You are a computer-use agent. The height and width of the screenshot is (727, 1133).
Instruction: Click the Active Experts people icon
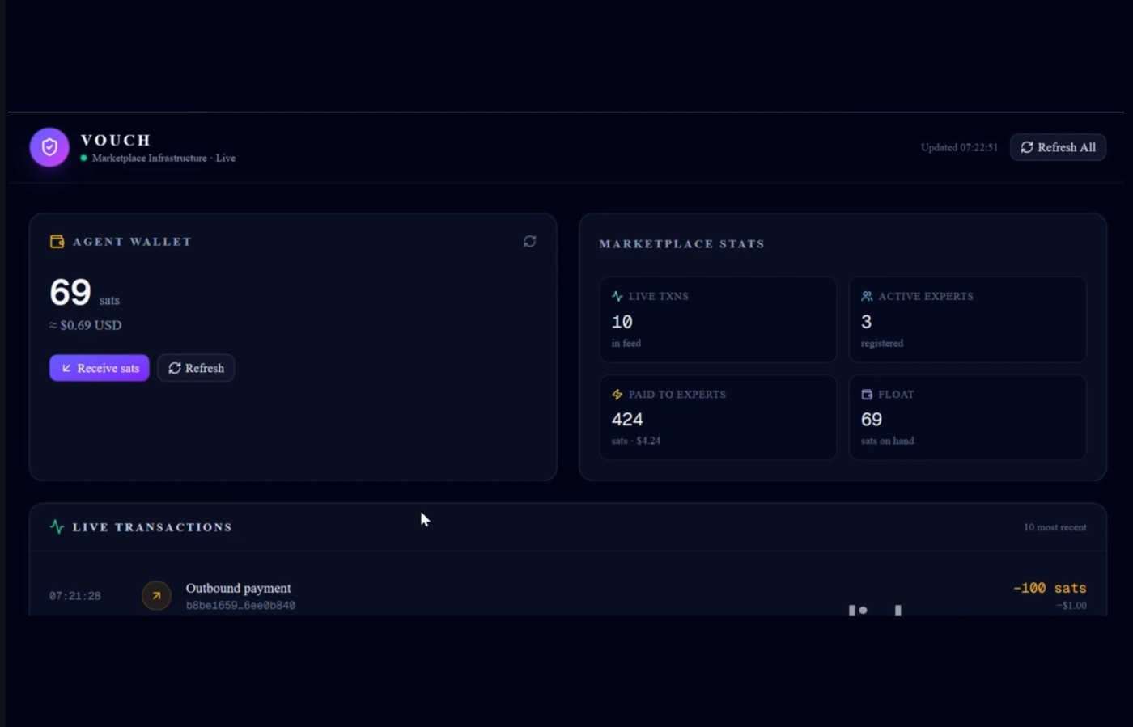click(x=867, y=297)
